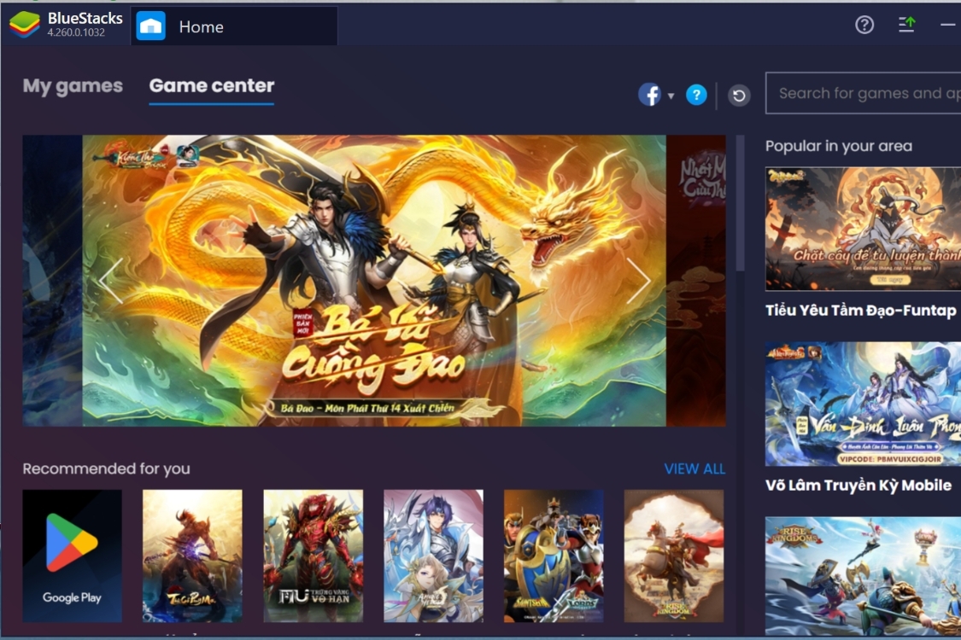Image resolution: width=961 pixels, height=640 pixels.
Task: Open the second recommended game tile with red warrior
Action: click(x=192, y=556)
